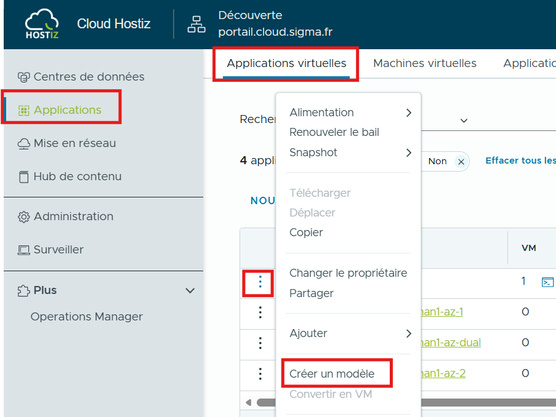Expand the Alimentation submenu
This screenshot has height=417, width=556.
pos(408,113)
